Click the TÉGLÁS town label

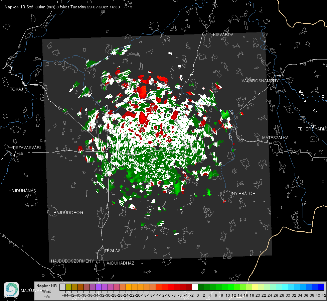point(113,251)
